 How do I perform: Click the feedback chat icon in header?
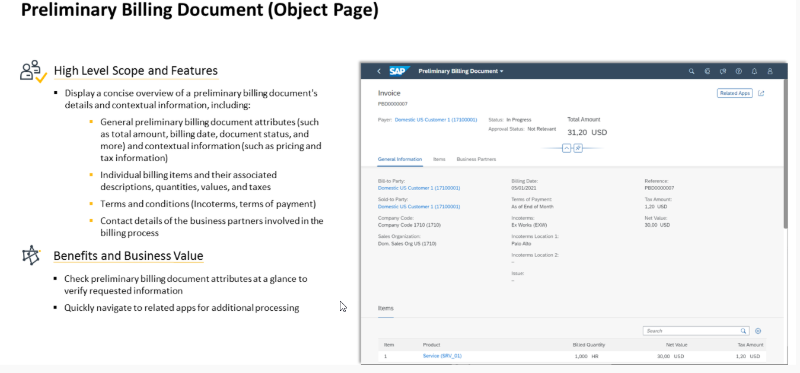pyautogui.click(x=723, y=71)
